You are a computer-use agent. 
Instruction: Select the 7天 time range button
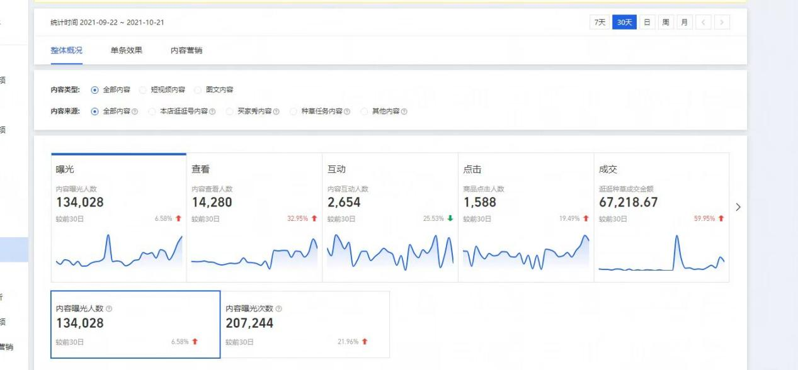600,23
